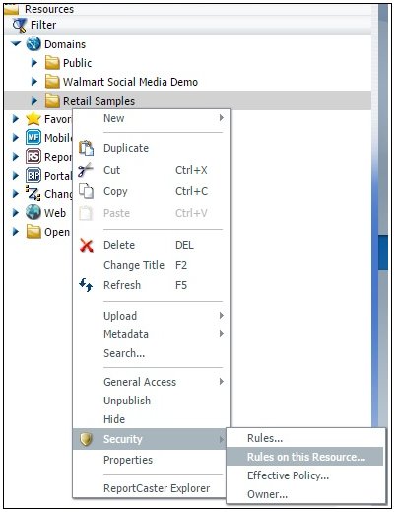
Task: Select the Domains globe icon
Action: 33,44
